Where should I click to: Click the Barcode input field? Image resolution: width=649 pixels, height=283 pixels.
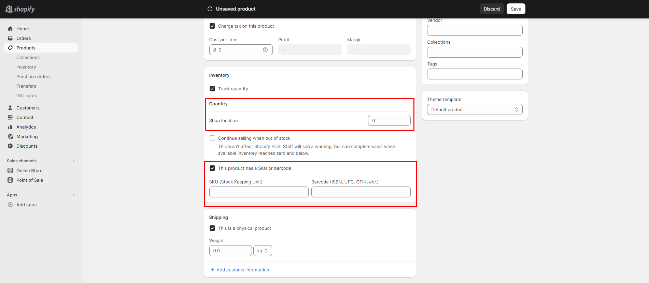[361, 192]
